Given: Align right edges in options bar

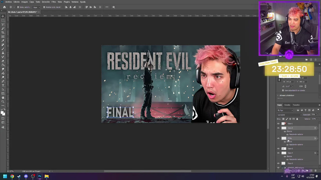Looking at the screenshot, I should (x=74, y=7).
